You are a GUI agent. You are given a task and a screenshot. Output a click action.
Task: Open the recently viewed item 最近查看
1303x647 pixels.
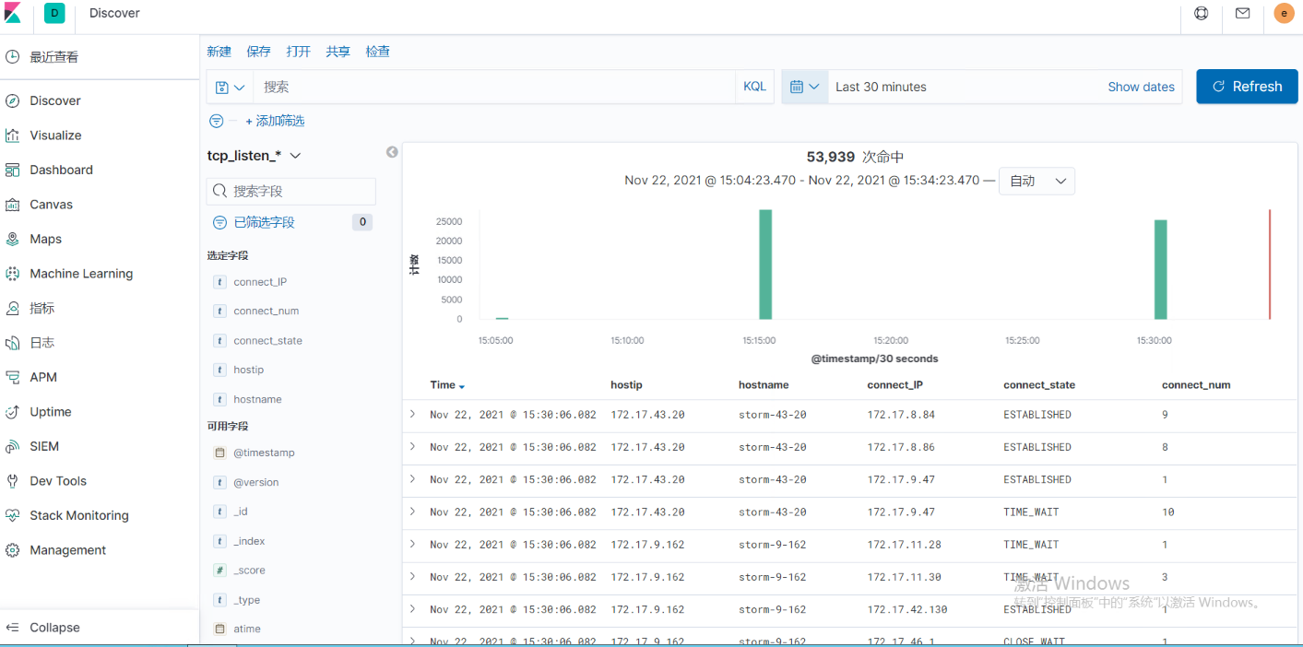click(x=53, y=57)
